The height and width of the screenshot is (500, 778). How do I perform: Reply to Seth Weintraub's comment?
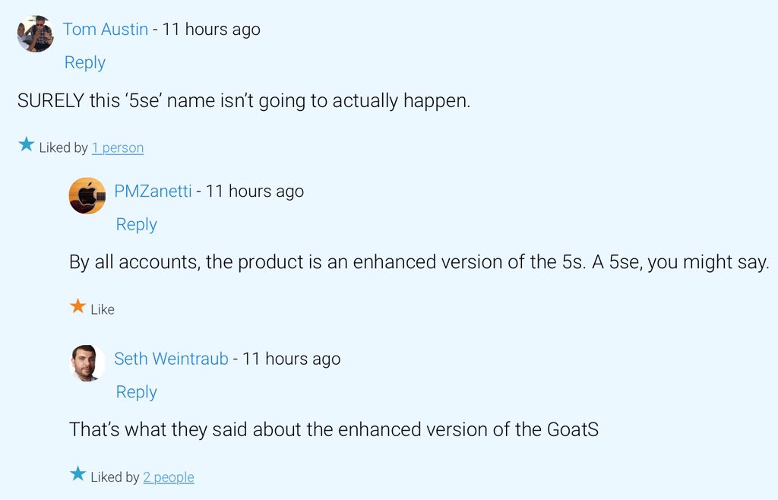pyautogui.click(x=136, y=392)
